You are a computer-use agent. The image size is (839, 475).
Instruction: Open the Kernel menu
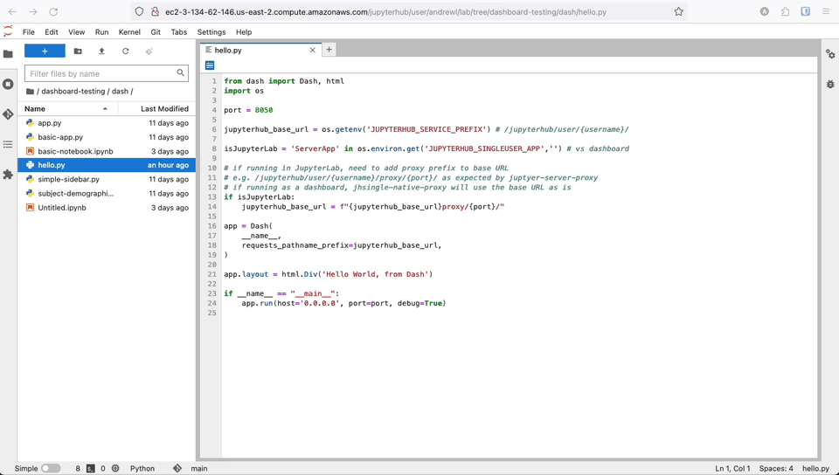click(129, 32)
